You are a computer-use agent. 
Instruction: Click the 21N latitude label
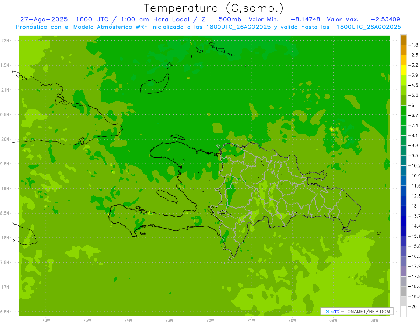tap(5, 90)
